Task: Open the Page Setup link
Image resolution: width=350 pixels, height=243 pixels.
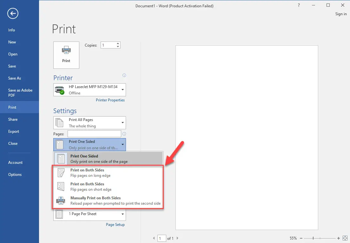Action: [115, 225]
